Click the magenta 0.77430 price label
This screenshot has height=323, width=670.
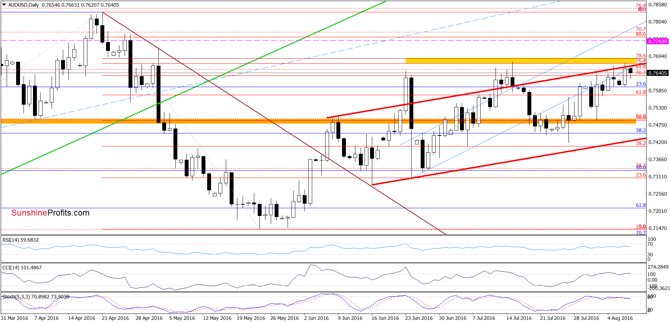coord(657,41)
